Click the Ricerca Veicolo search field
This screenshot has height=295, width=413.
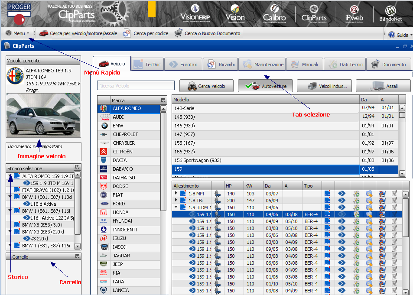(x=136, y=86)
